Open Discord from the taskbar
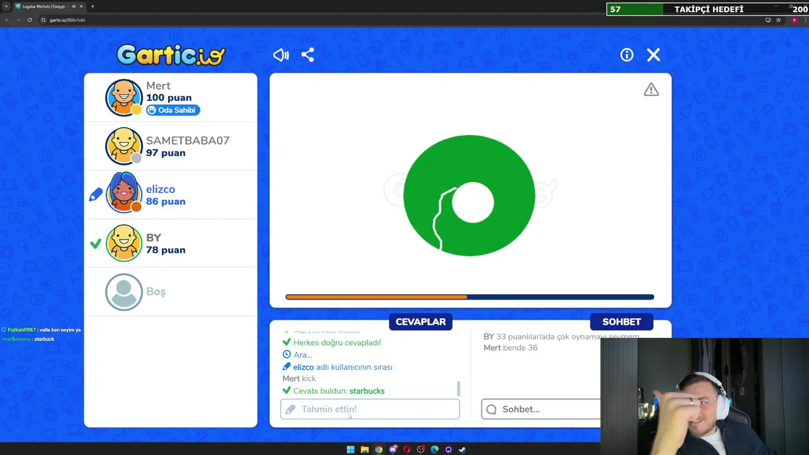Image resolution: width=809 pixels, height=455 pixels. coord(392,449)
